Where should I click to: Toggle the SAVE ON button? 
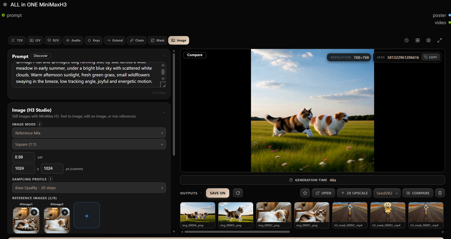(x=218, y=193)
